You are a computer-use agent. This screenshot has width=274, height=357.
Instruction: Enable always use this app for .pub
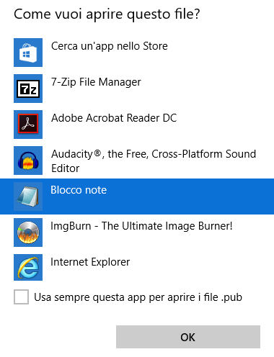coord(21,297)
